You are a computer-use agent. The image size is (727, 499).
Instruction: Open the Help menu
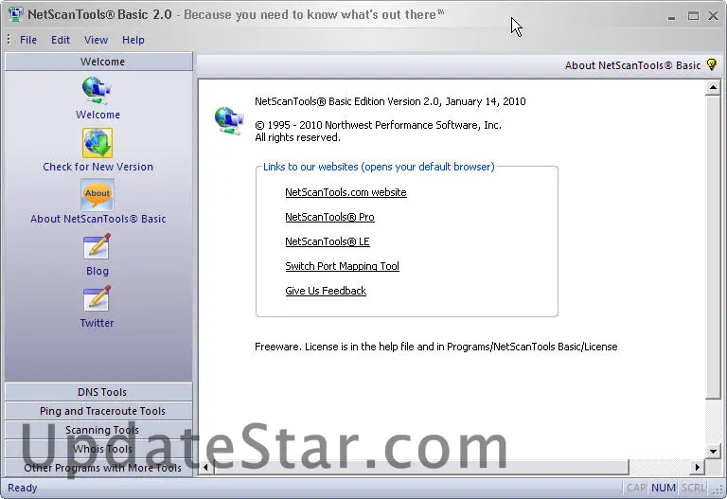pyautogui.click(x=133, y=40)
